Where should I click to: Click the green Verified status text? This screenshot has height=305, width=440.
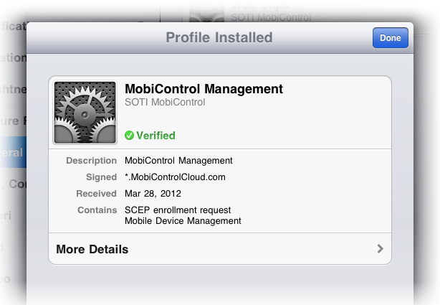point(156,135)
